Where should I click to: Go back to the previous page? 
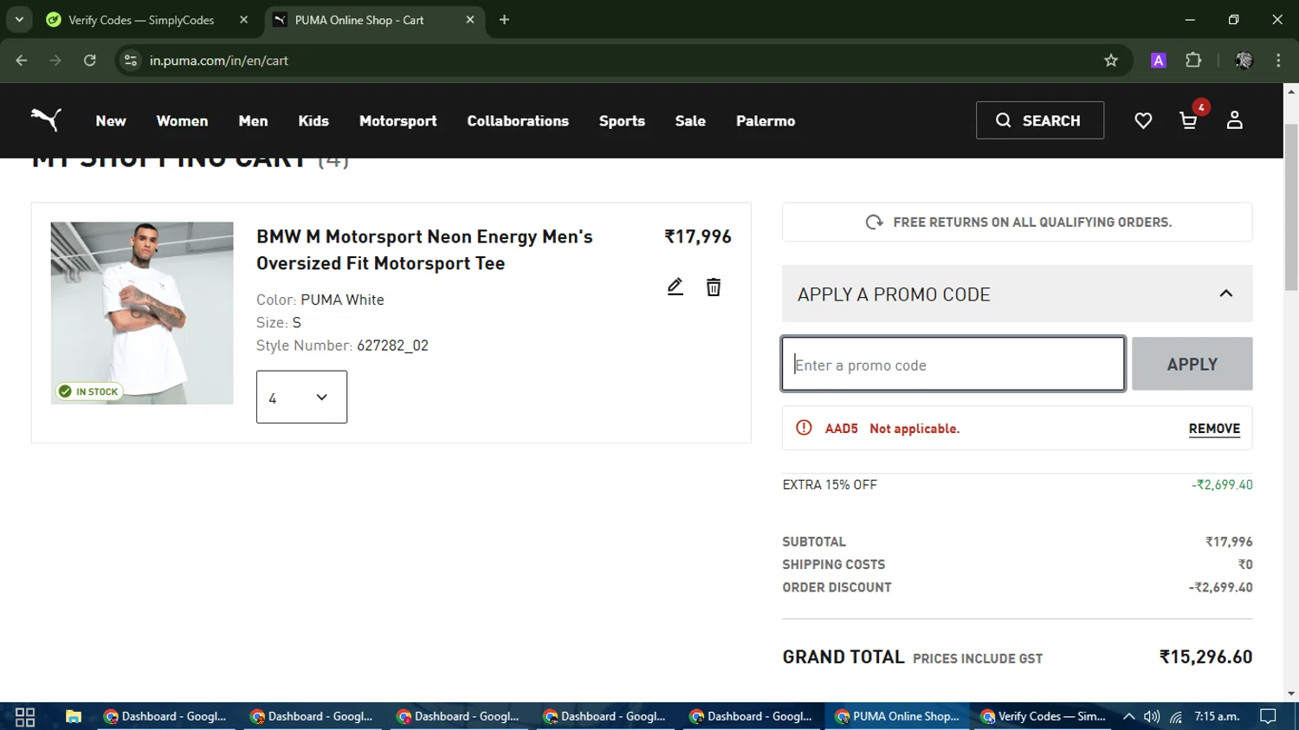tap(22, 61)
